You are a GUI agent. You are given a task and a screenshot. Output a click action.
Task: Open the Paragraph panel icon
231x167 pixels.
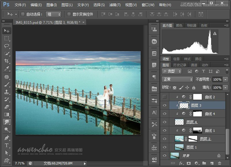(x=154, y=77)
